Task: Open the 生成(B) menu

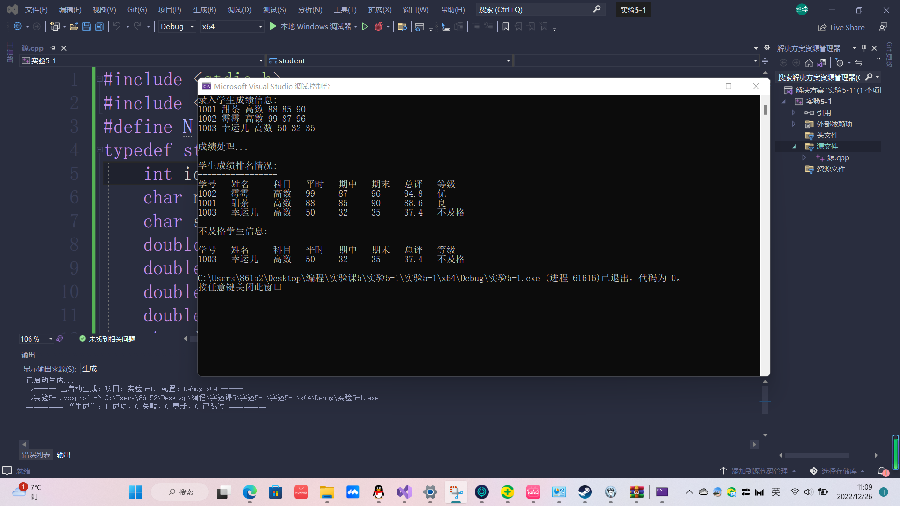Action: tap(204, 9)
